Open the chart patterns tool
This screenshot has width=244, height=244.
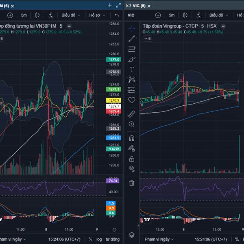[132, 80]
